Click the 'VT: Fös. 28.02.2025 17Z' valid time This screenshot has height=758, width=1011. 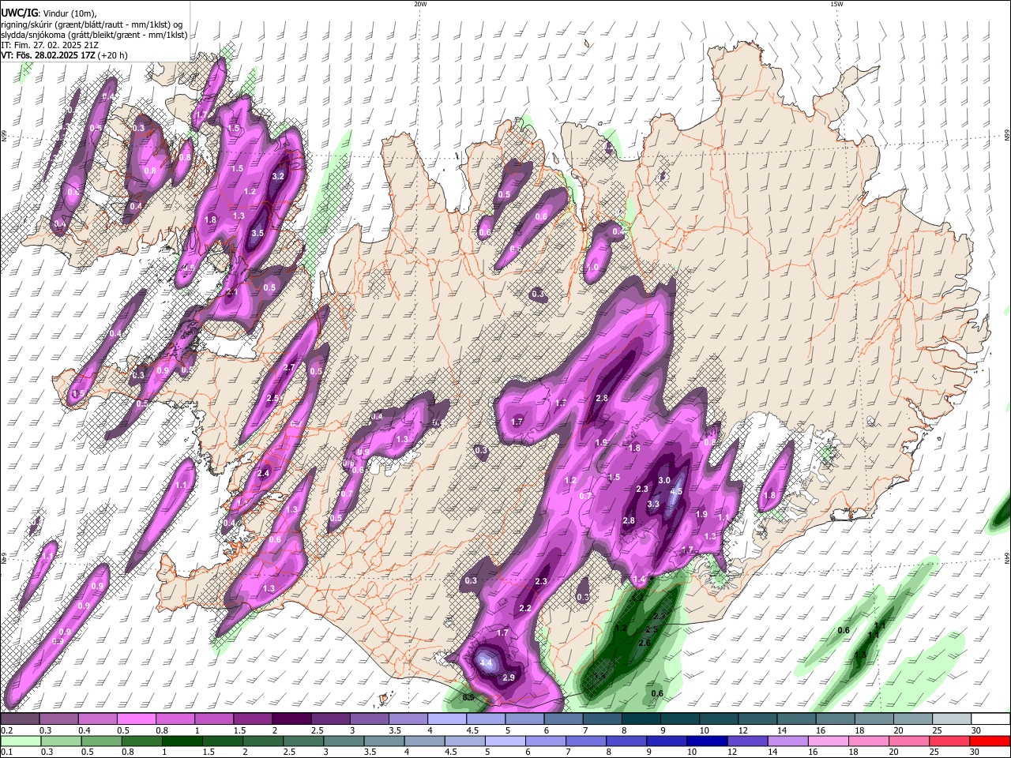[x=49, y=56]
